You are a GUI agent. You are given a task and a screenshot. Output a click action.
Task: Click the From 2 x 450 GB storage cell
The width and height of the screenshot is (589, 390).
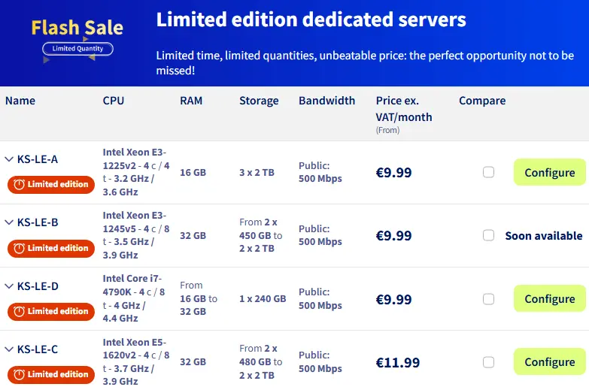tap(261, 235)
